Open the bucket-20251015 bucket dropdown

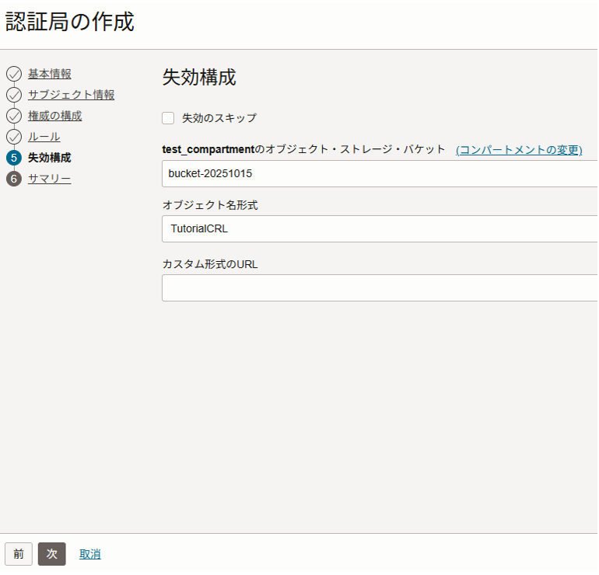[x=380, y=174]
